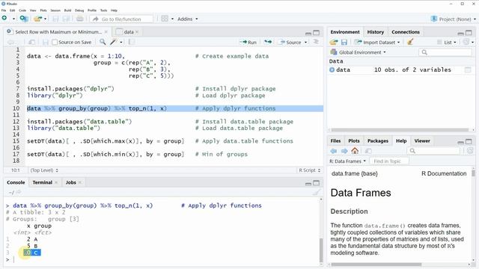Click the Help forward arrow icon
This screenshot has width=479, height=269.
(x=344, y=151)
